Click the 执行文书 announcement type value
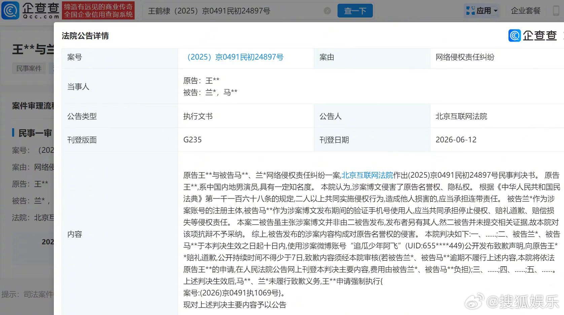 198,116
